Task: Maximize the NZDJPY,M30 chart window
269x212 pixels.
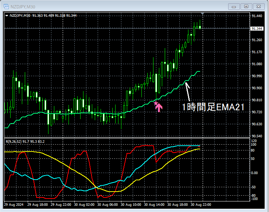Action: 246,7
